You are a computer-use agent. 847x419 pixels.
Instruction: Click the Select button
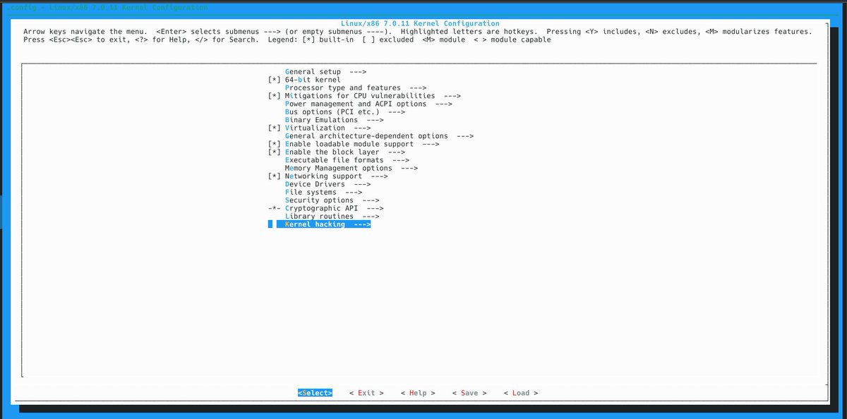click(x=315, y=393)
